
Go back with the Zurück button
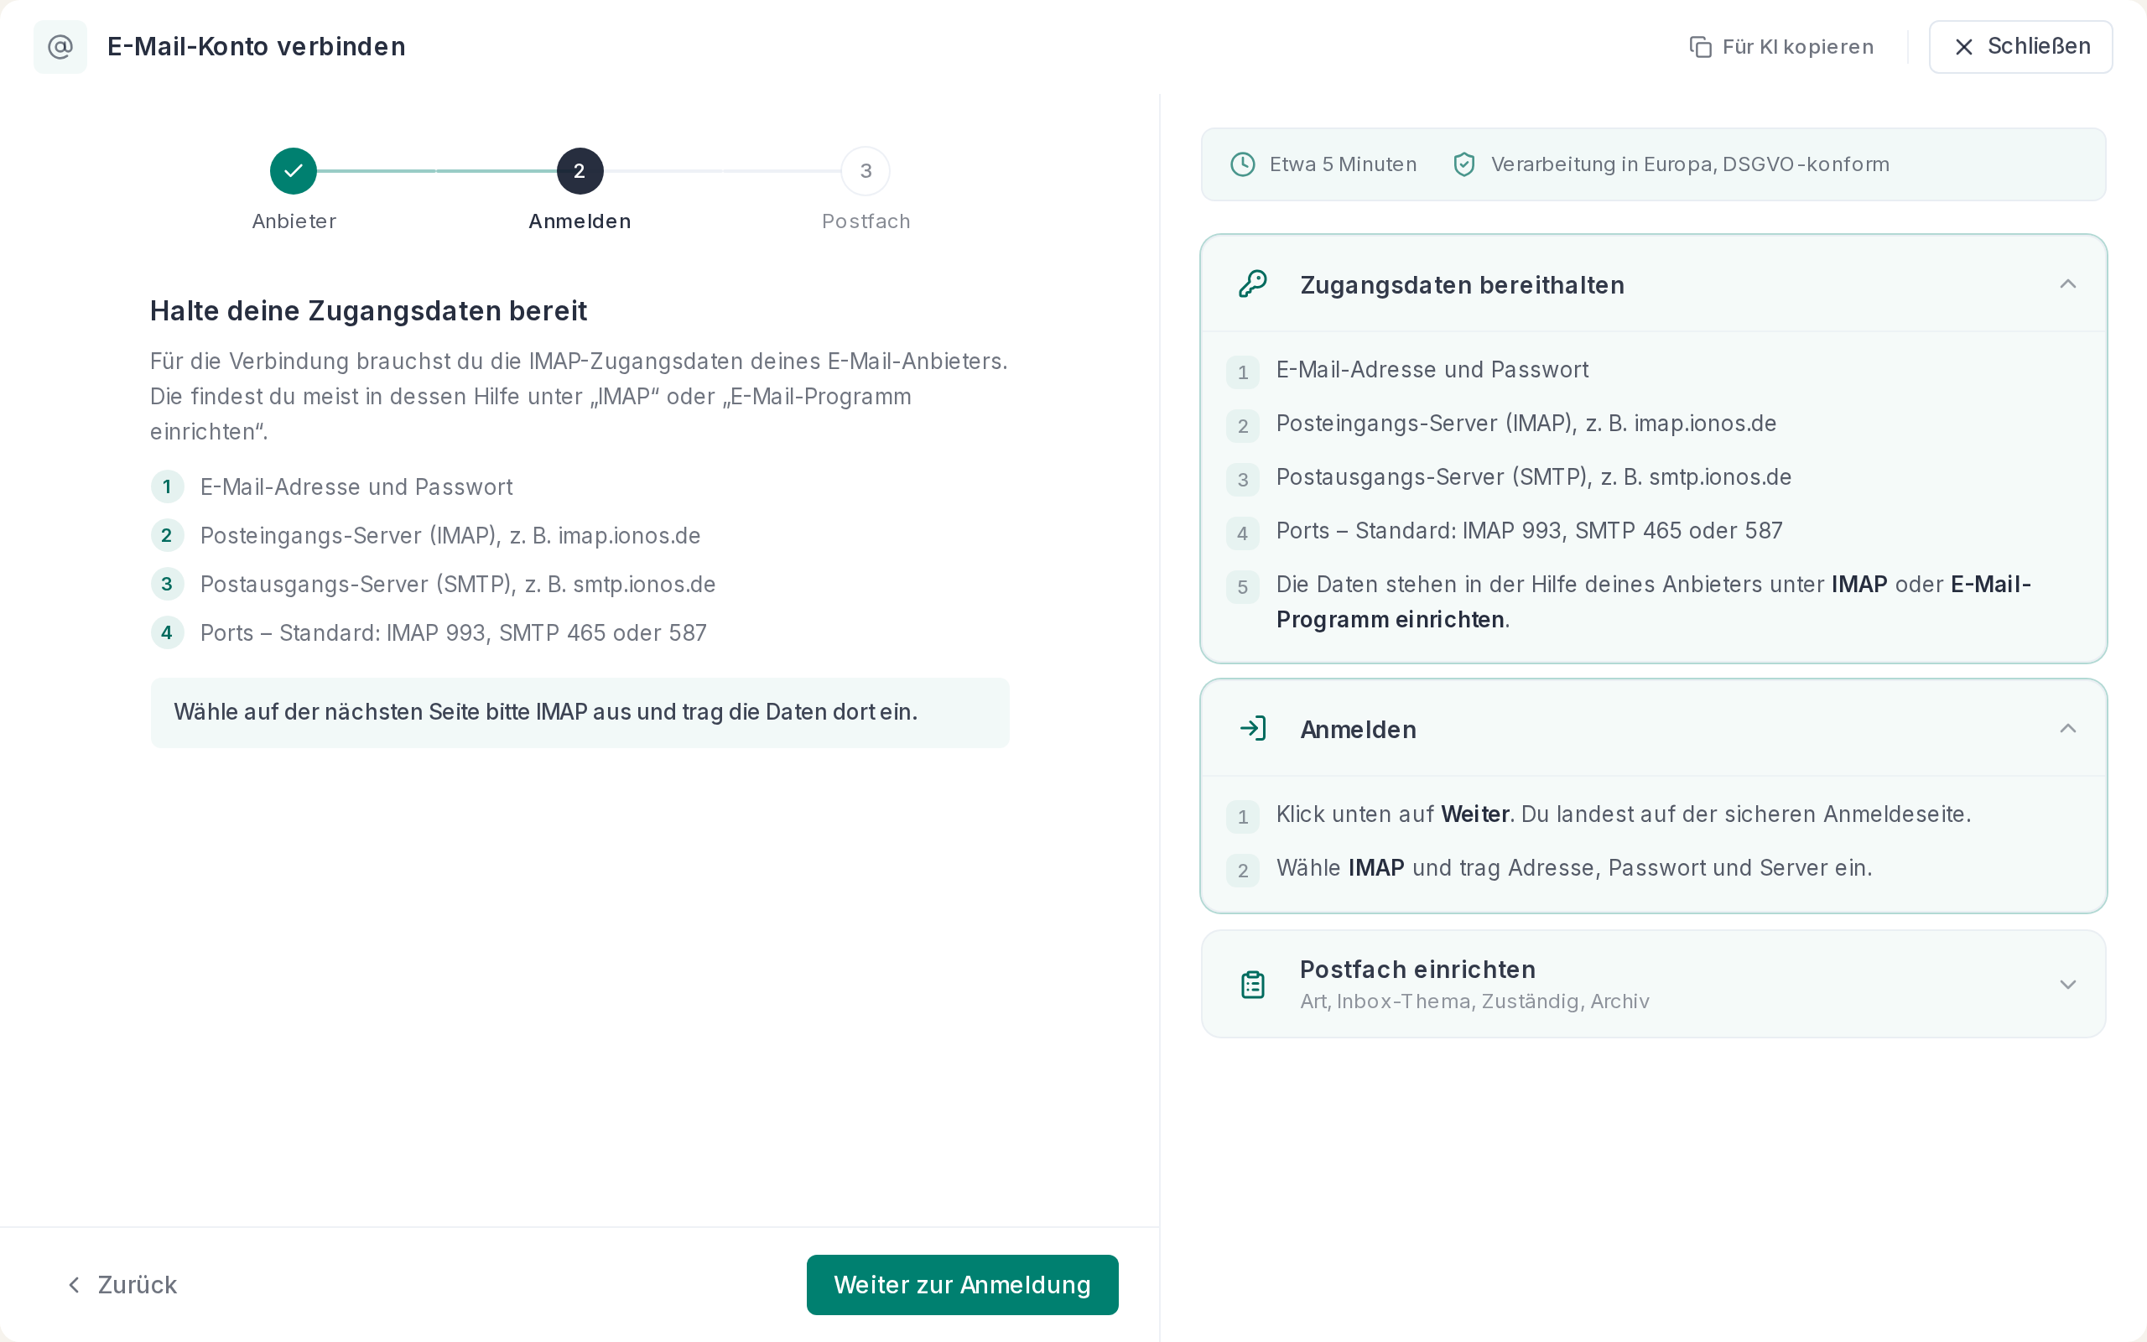[x=122, y=1284]
